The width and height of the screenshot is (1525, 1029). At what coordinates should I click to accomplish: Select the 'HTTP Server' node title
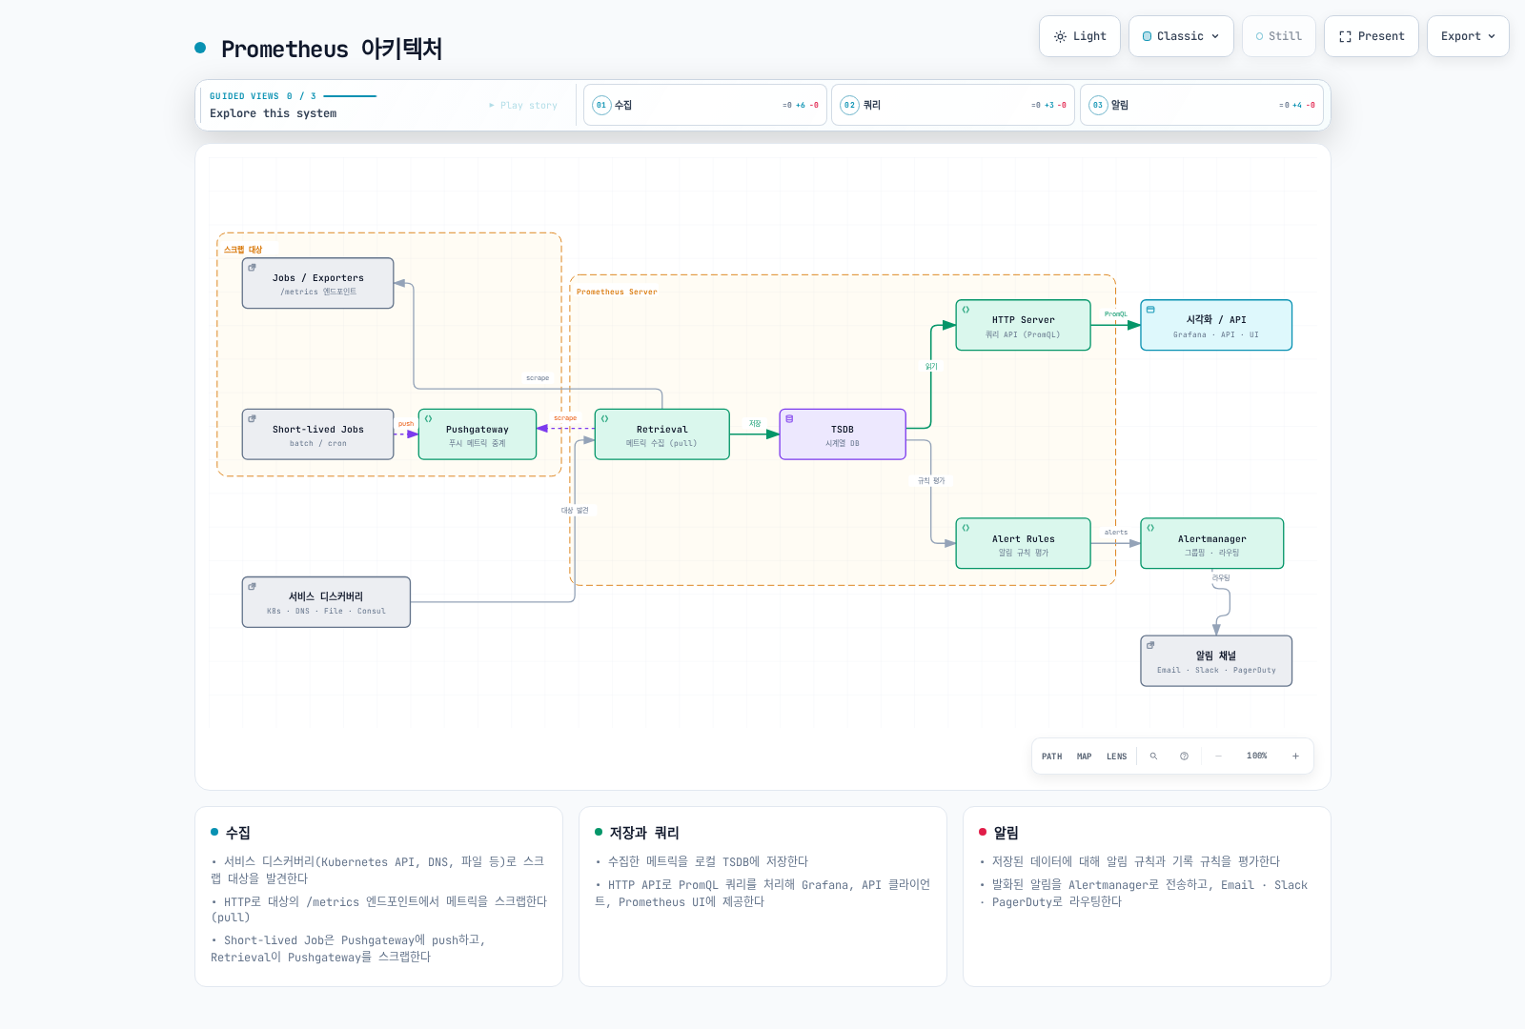[x=1024, y=320]
